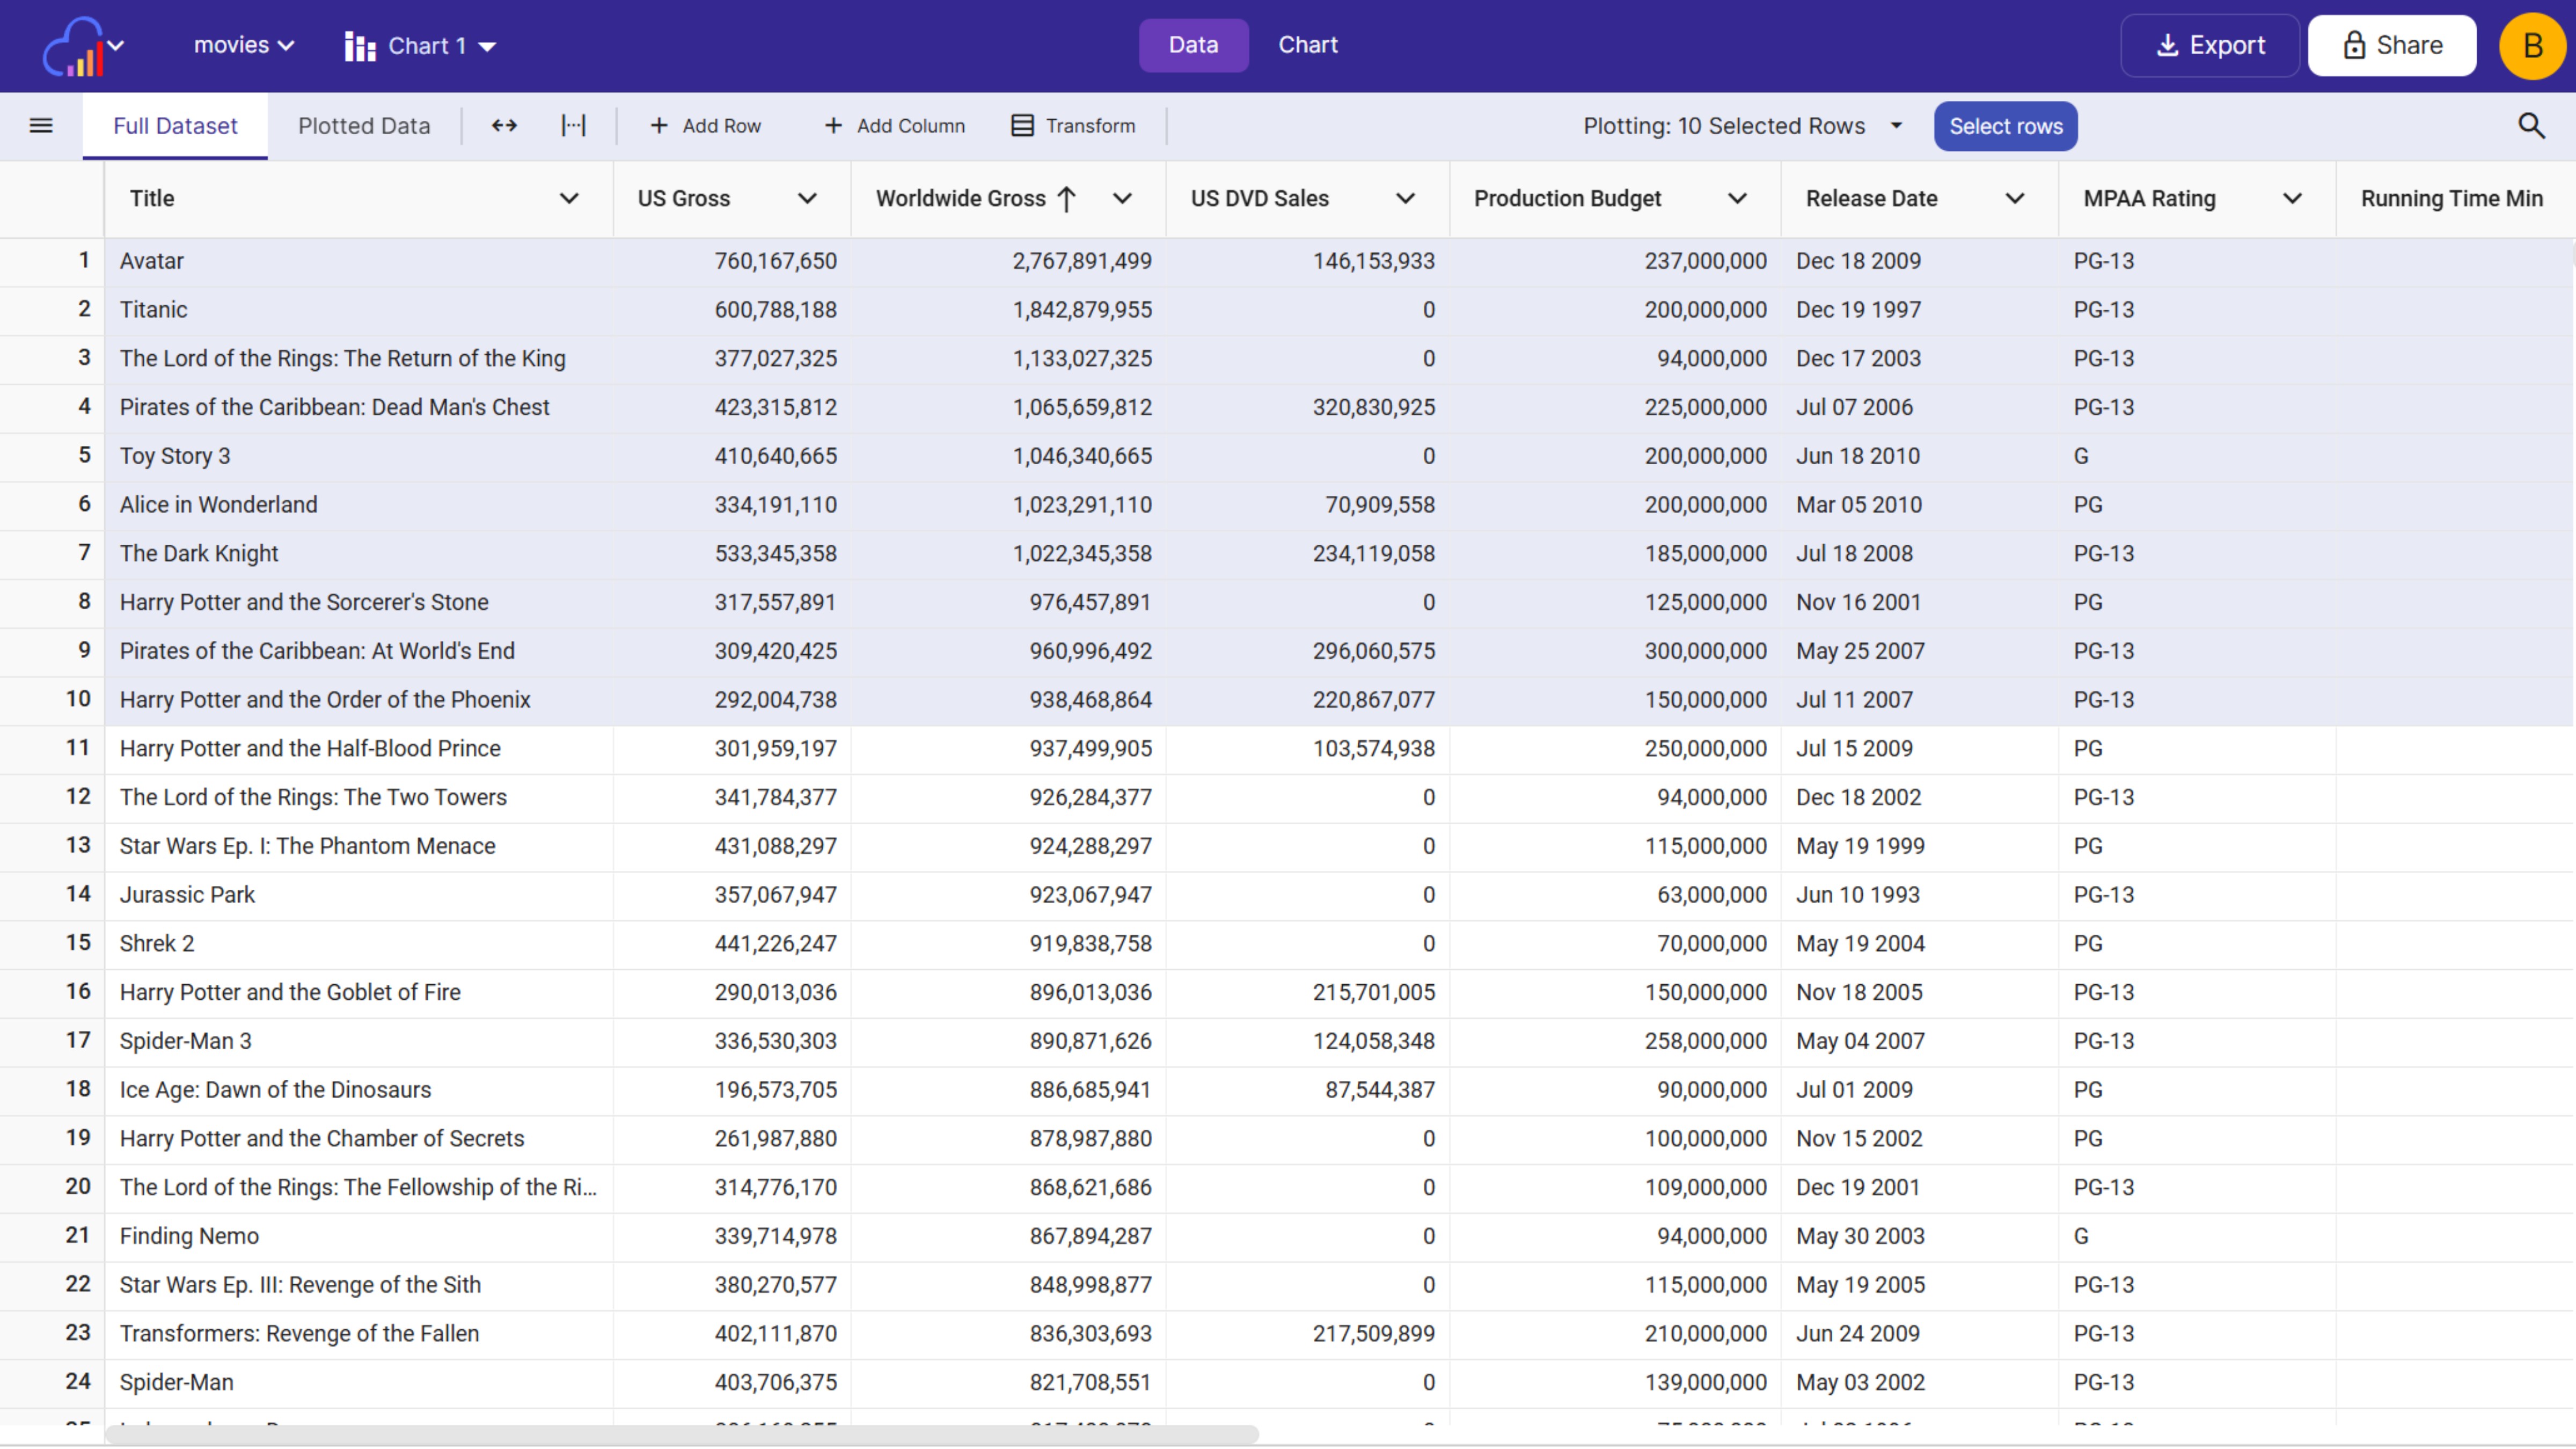Click the Titanic title cell
This screenshot has height=1449, width=2576.
[358, 310]
